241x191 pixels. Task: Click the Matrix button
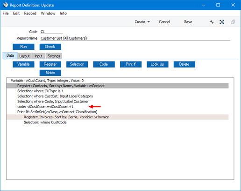pos(50,73)
